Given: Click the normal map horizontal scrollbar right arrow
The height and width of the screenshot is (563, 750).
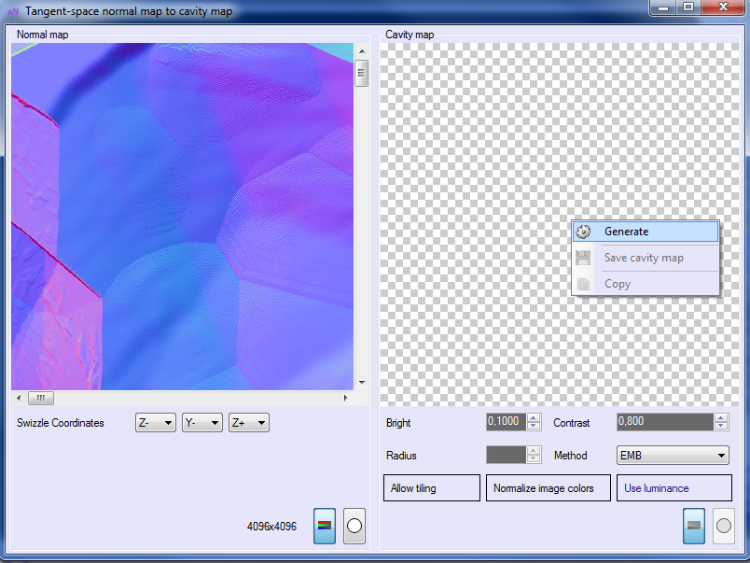Looking at the screenshot, I should coord(346,398).
